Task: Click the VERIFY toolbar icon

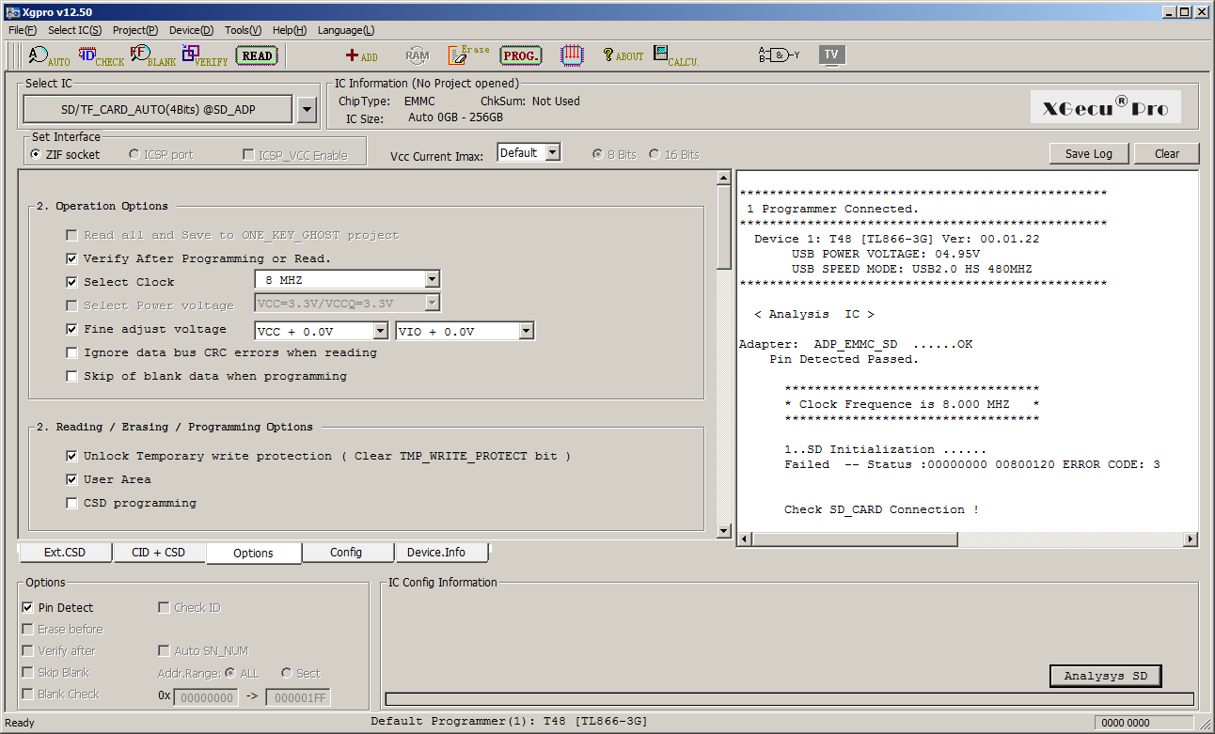Action: click(204, 56)
